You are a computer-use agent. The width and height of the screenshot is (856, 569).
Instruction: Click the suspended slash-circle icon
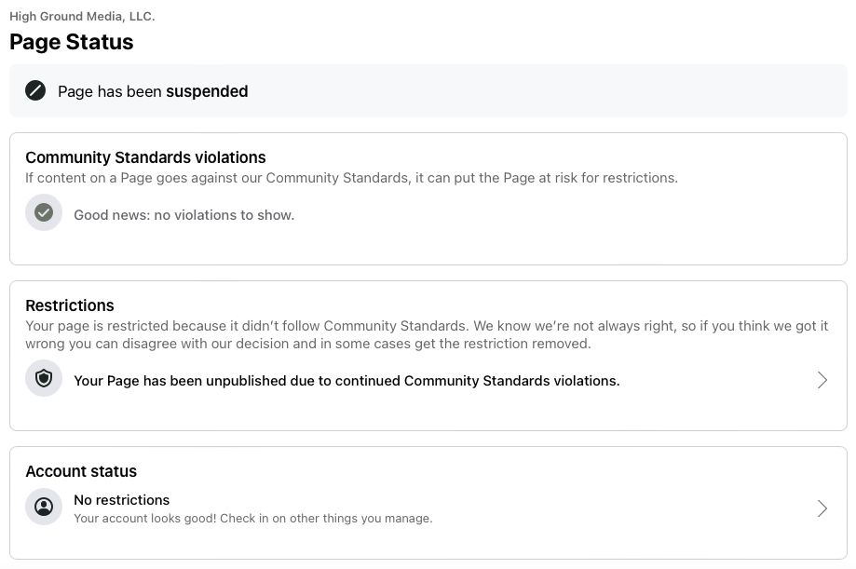(x=35, y=91)
